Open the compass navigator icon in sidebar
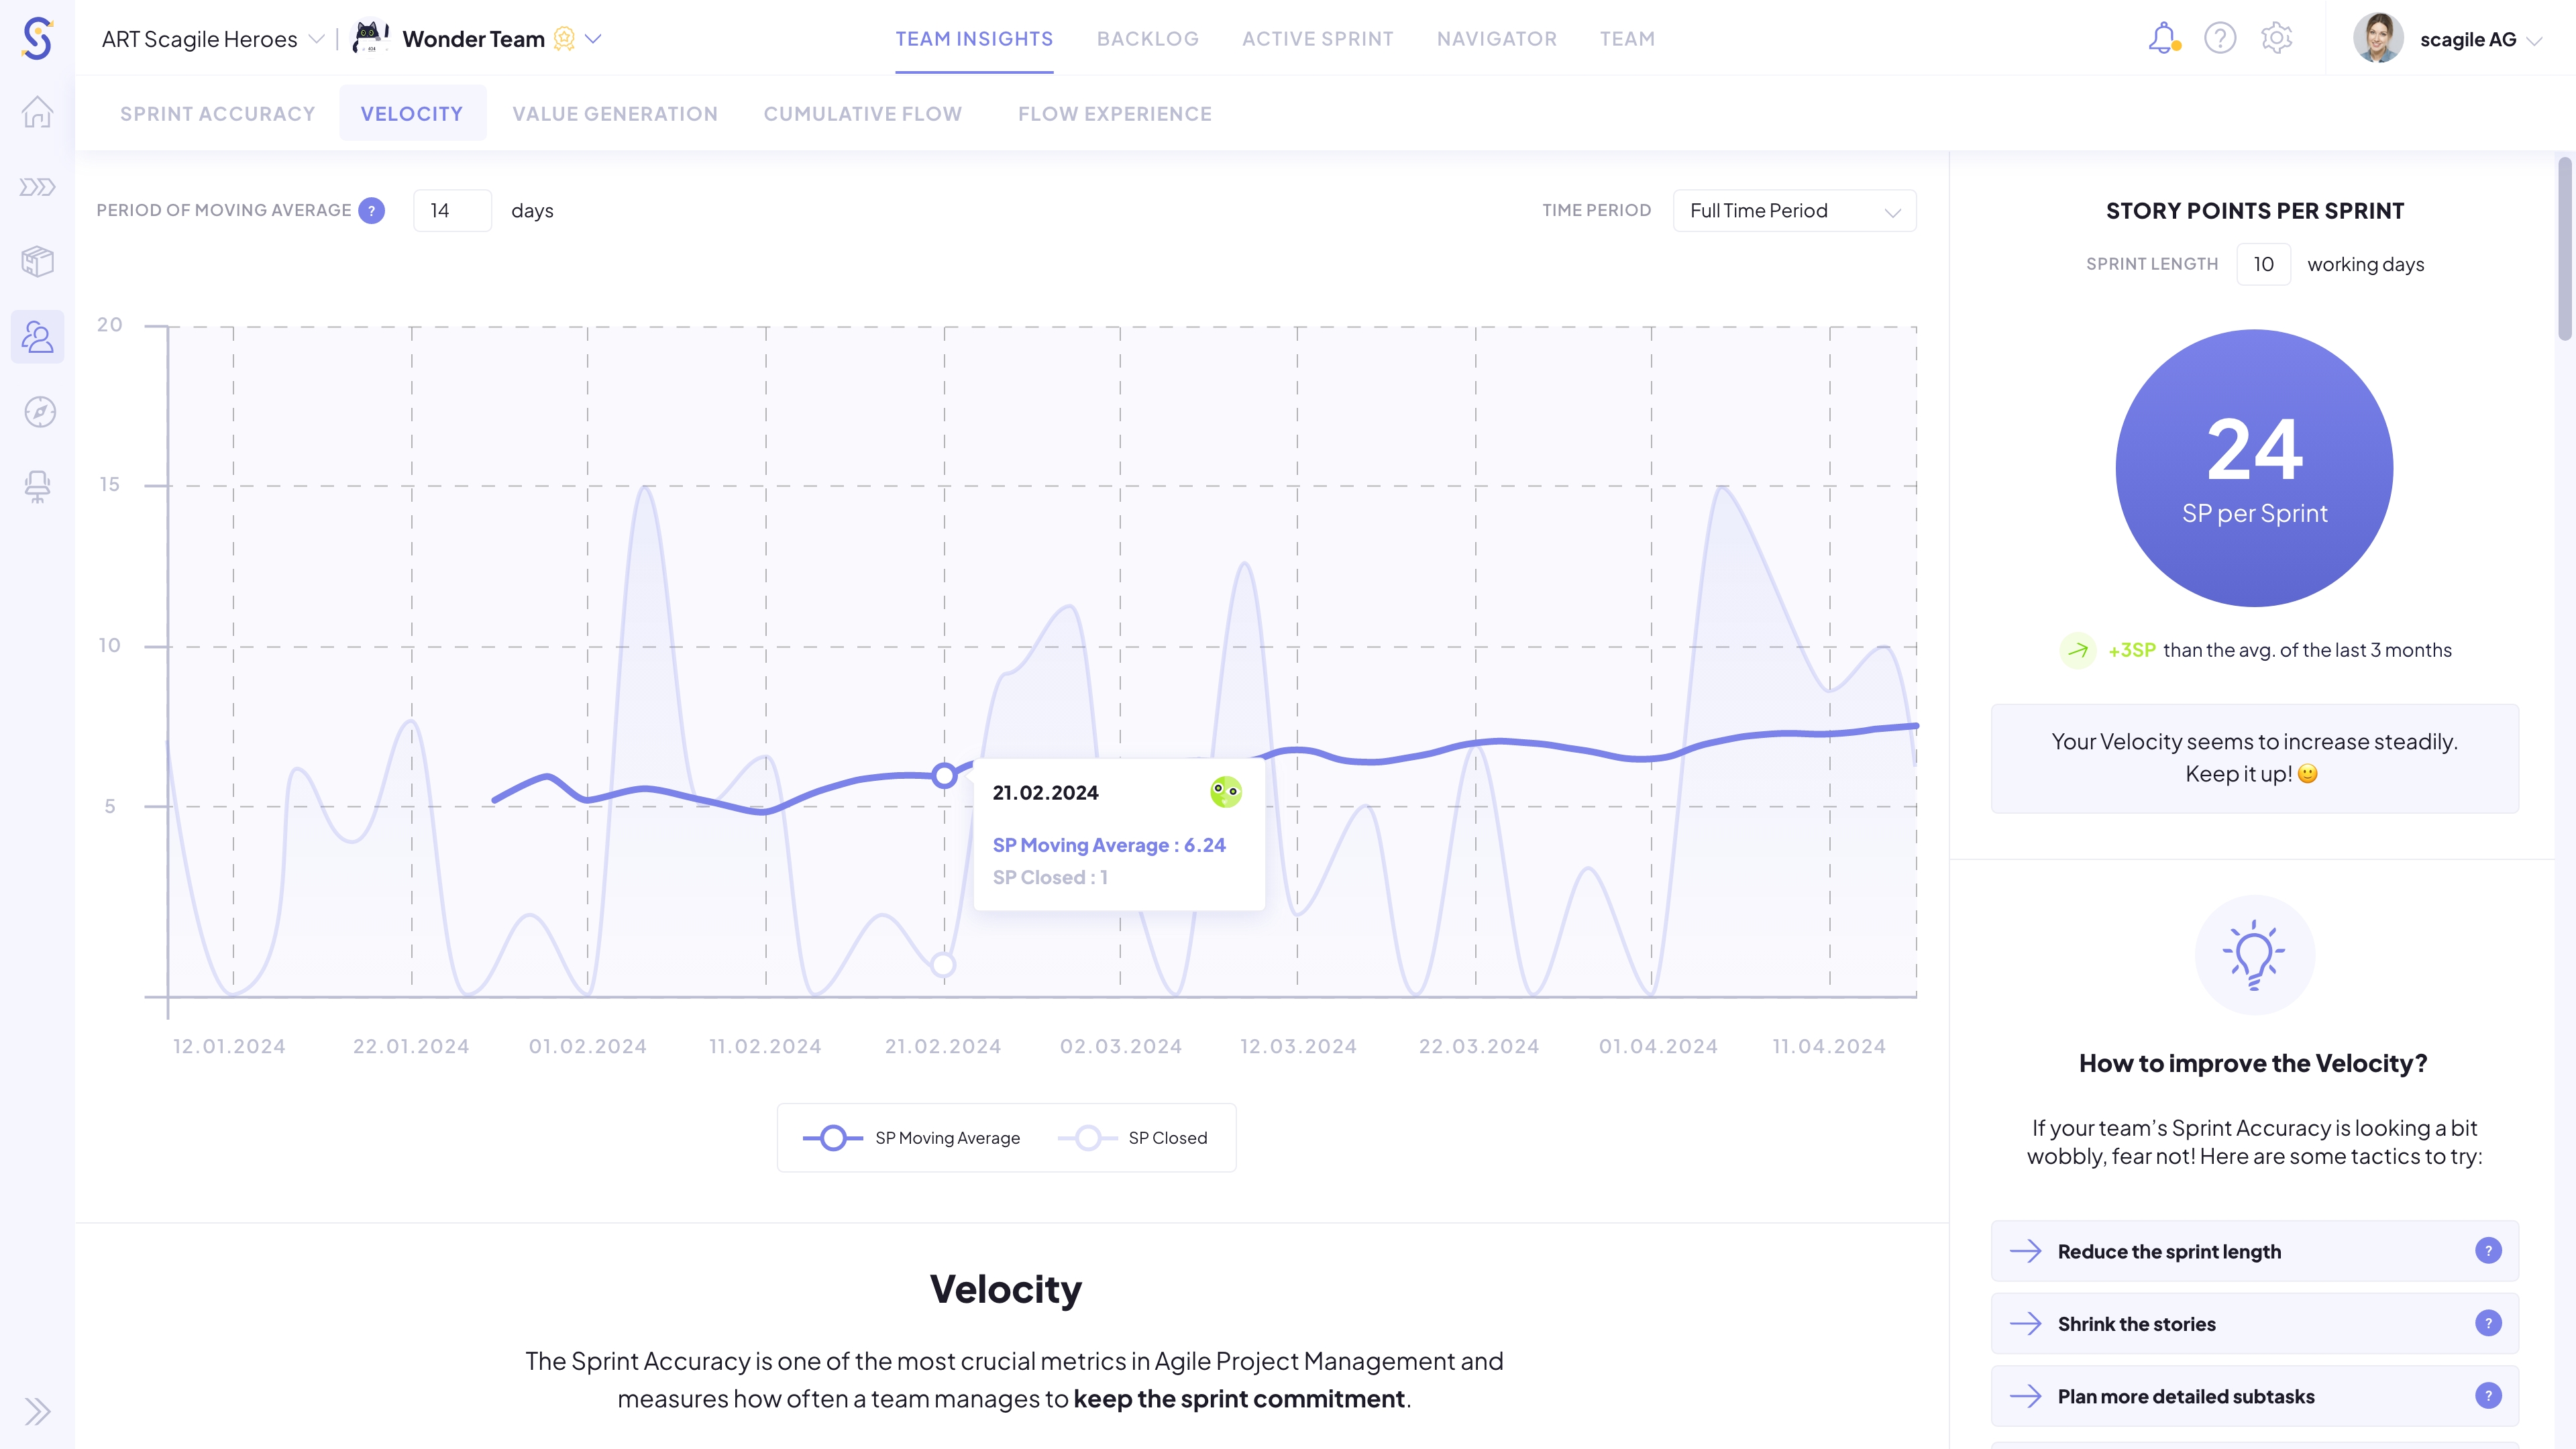 [x=37, y=411]
